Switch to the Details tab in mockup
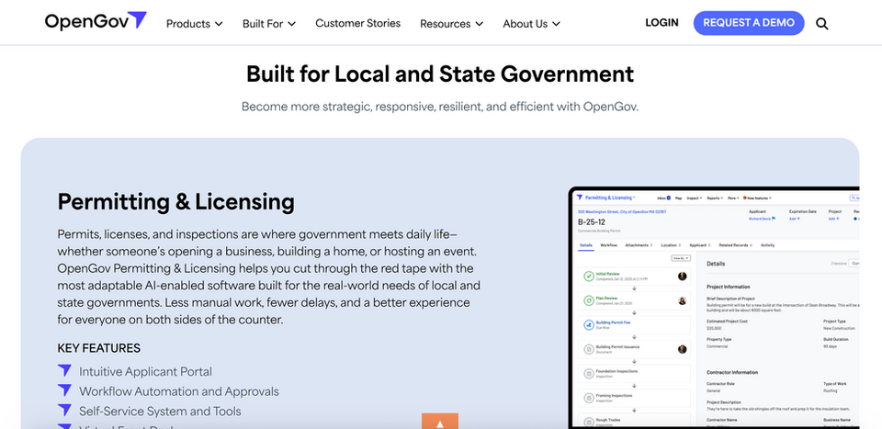 tap(586, 245)
